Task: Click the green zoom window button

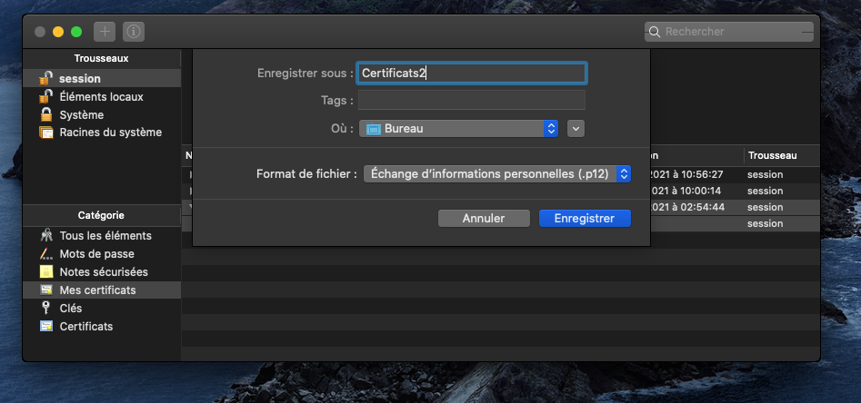Action: 76,32
